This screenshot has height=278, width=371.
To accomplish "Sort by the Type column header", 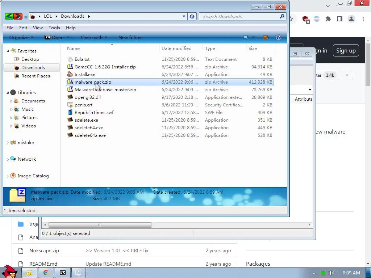I will pyautogui.click(x=224, y=48).
